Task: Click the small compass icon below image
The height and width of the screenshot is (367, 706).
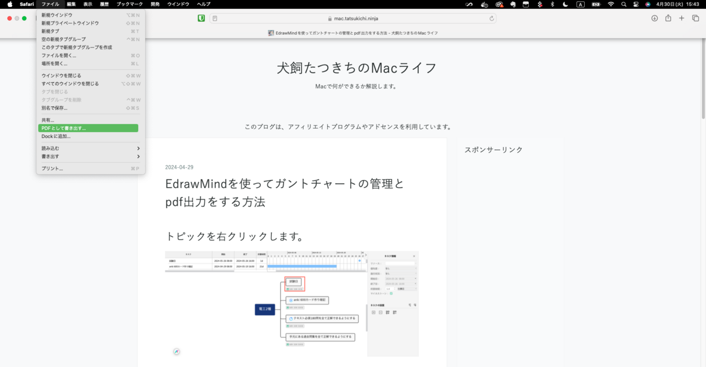Action: click(x=176, y=351)
